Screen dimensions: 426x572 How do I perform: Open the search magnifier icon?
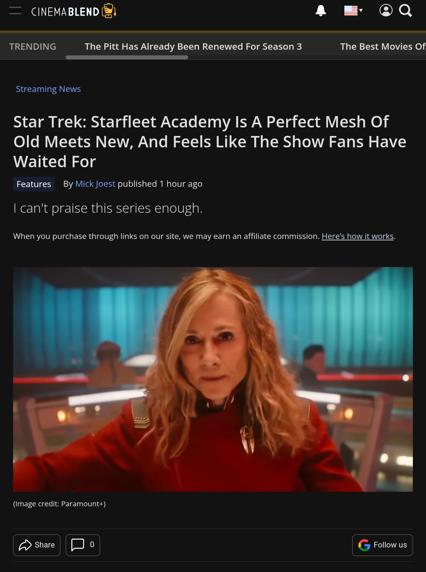[x=405, y=11]
